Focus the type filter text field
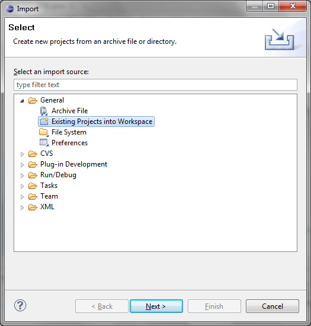Image resolution: width=311 pixels, height=326 pixels. [x=155, y=85]
